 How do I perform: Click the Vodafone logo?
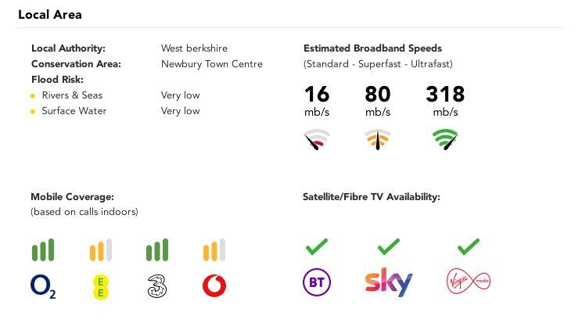point(214,286)
